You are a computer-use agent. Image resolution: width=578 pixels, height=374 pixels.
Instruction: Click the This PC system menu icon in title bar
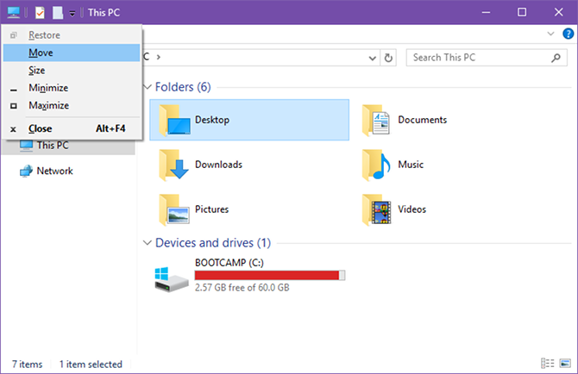pos(13,13)
